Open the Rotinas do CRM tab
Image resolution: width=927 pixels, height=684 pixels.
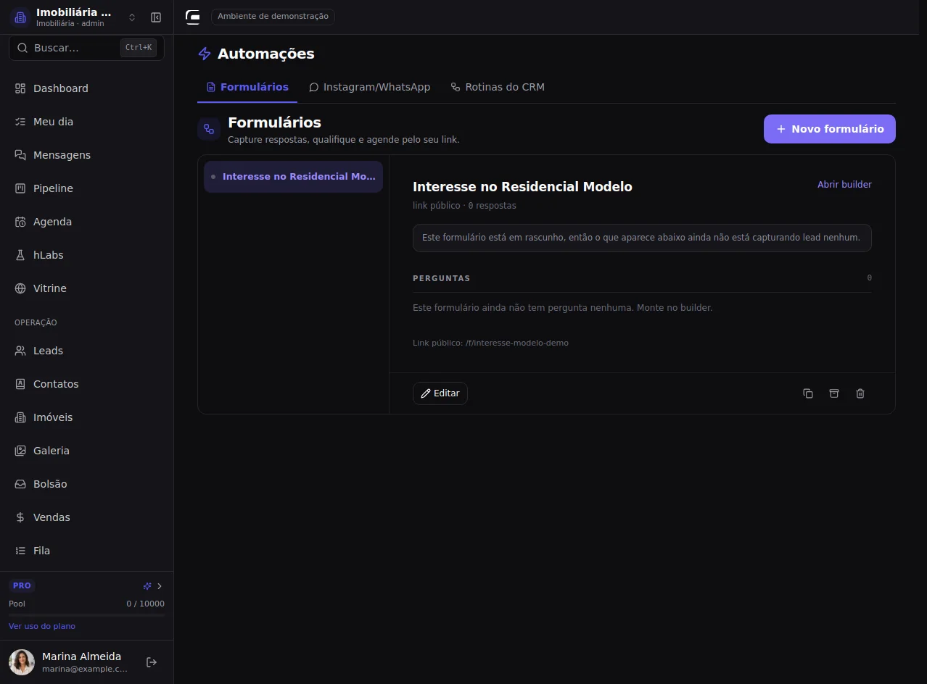498,87
